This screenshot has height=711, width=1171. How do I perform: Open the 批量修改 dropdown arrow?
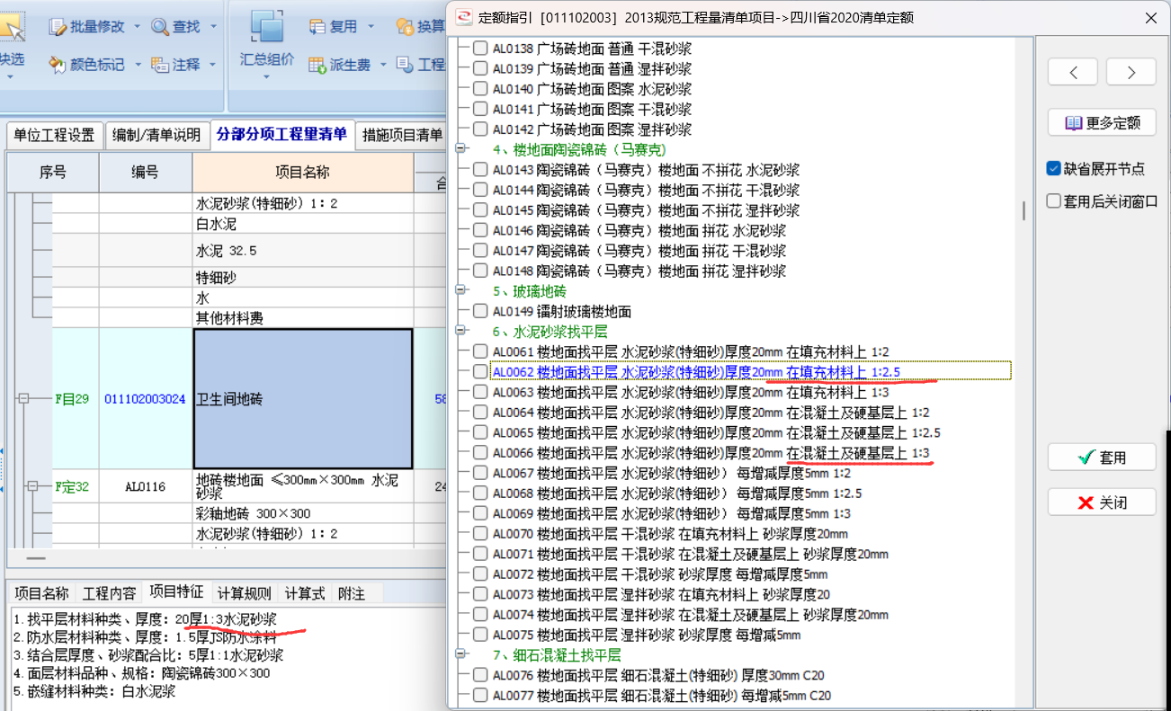coord(138,27)
